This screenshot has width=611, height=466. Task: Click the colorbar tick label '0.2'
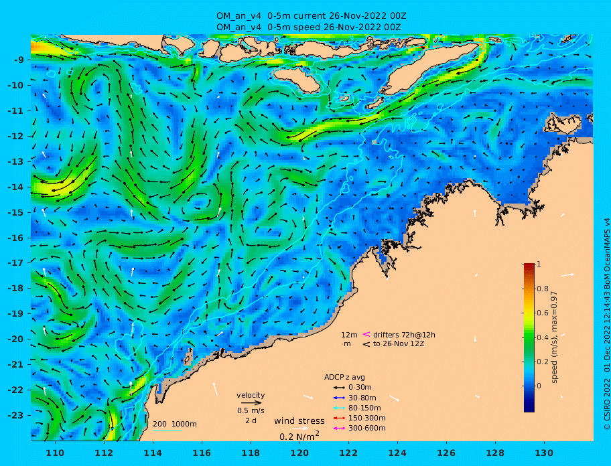pos(543,362)
